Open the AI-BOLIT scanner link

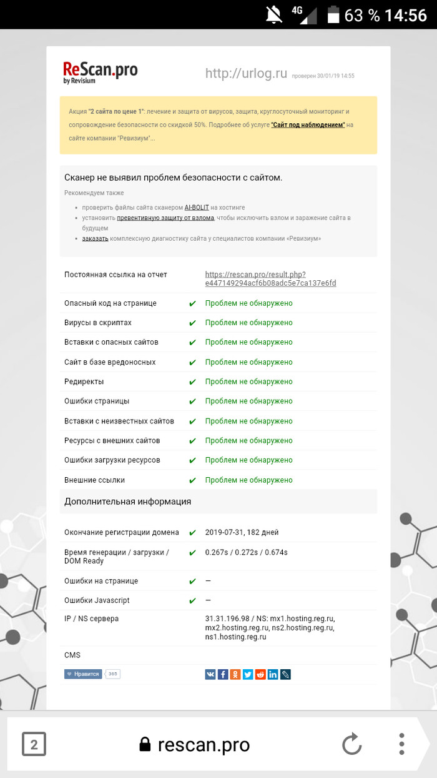pyautogui.click(x=196, y=207)
